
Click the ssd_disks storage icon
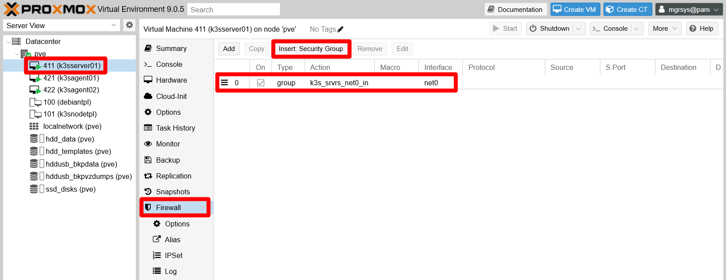tap(34, 189)
